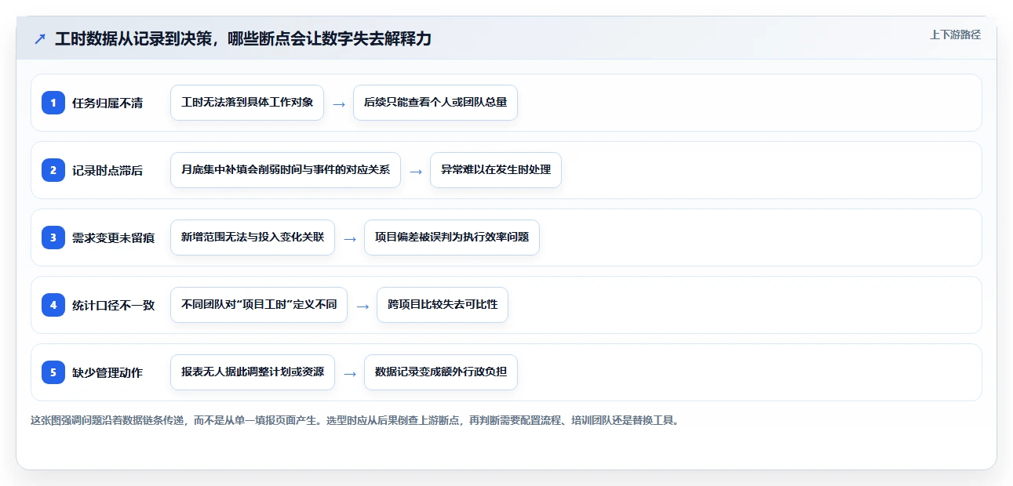Select the 数据记录变成额外行政负担 box

[x=441, y=372]
